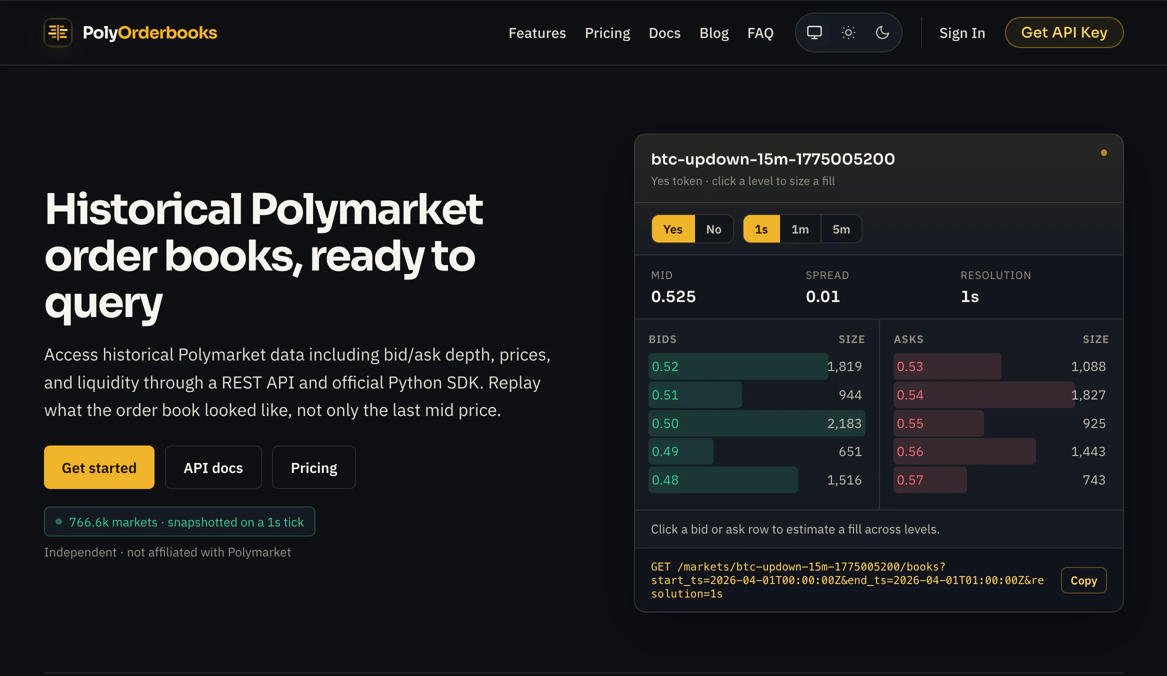Select the 0.50 bid row
The width and height of the screenshot is (1167, 676).
(756, 423)
